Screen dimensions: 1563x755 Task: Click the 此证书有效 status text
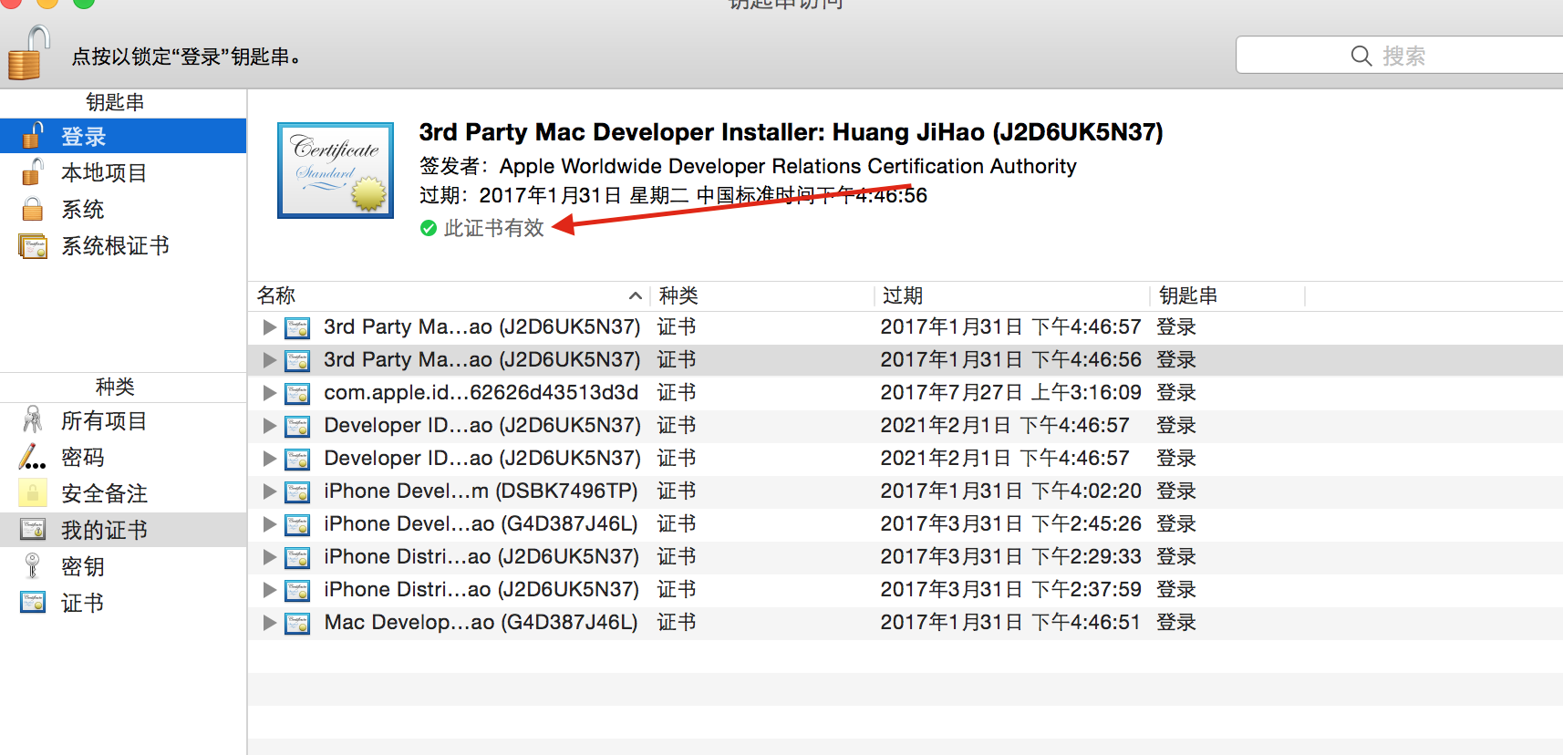(493, 228)
